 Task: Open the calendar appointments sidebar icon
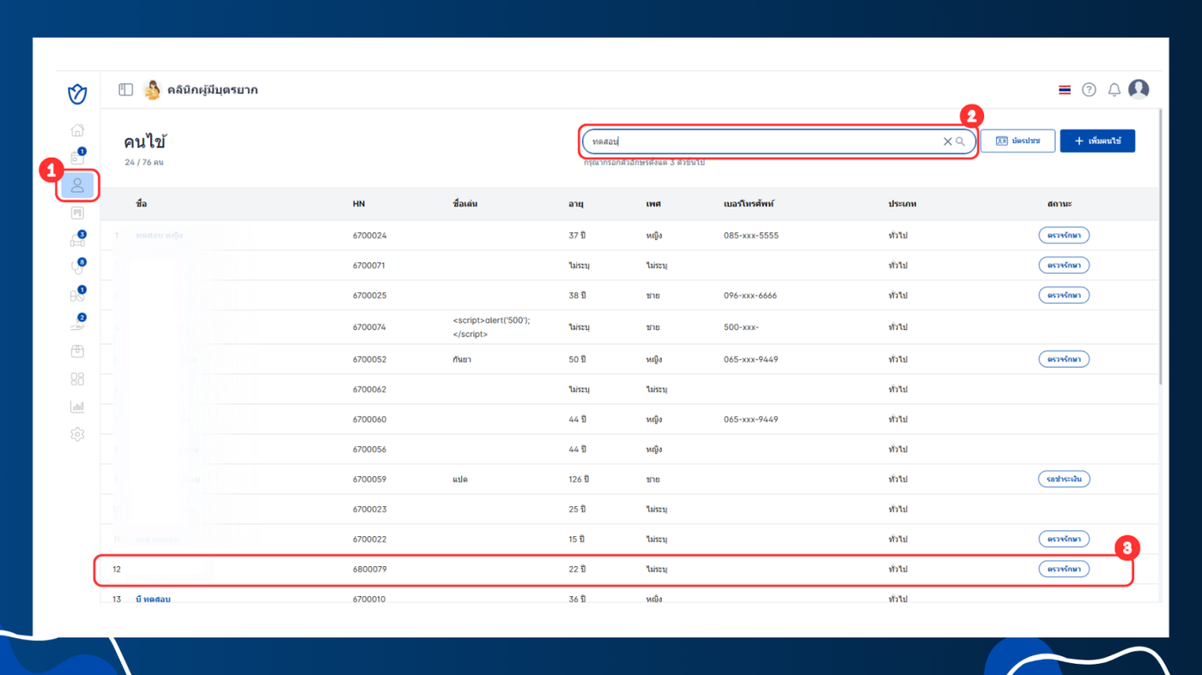pos(77,158)
